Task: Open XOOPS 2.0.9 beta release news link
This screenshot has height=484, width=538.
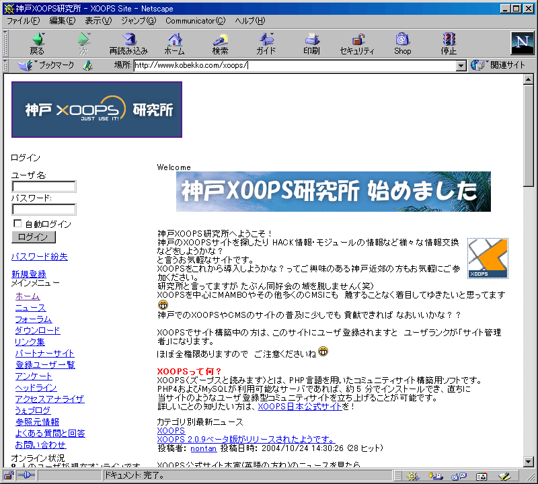Action: pos(246,440)
